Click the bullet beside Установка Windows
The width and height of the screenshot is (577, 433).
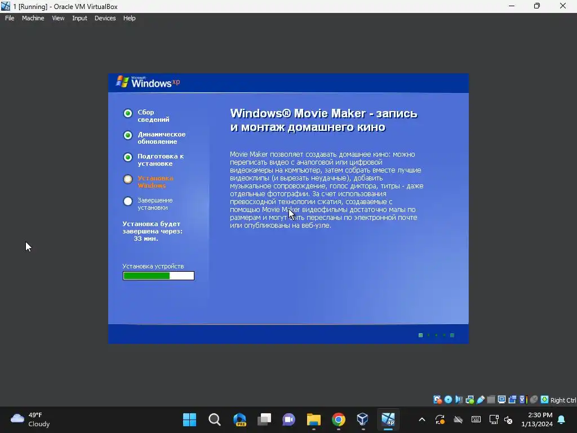[128, 179]
